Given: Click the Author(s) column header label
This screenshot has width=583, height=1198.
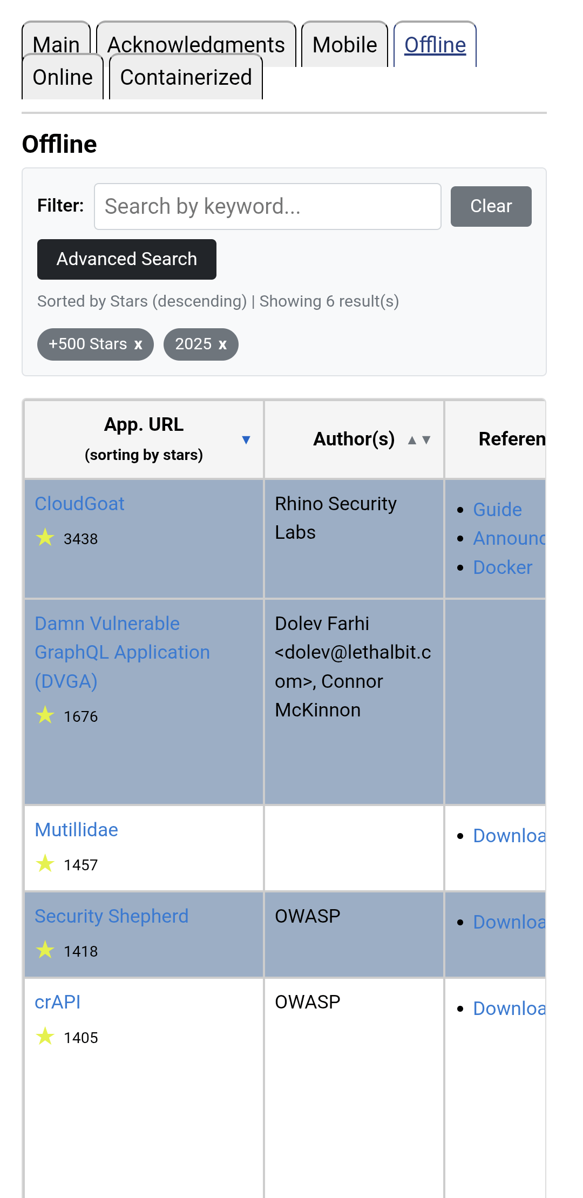Looking at the screenshot, I should pos(354,439).
